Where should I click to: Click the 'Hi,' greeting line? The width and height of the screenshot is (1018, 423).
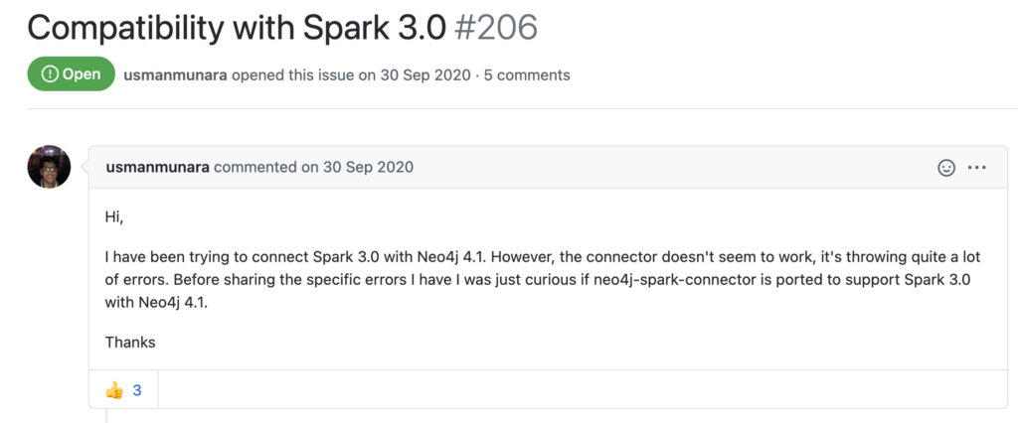coord(114,217)
